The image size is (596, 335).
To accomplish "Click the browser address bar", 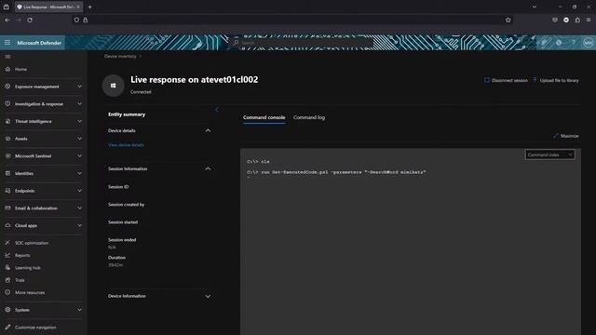I will coord(292,20).
